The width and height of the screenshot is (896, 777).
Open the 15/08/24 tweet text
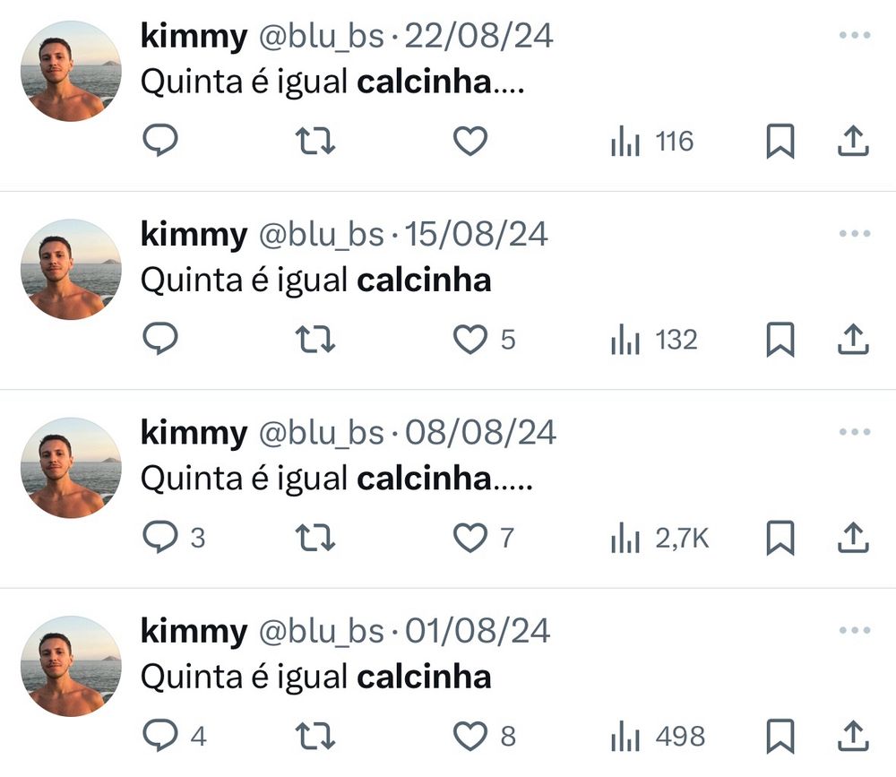point(316,281)
